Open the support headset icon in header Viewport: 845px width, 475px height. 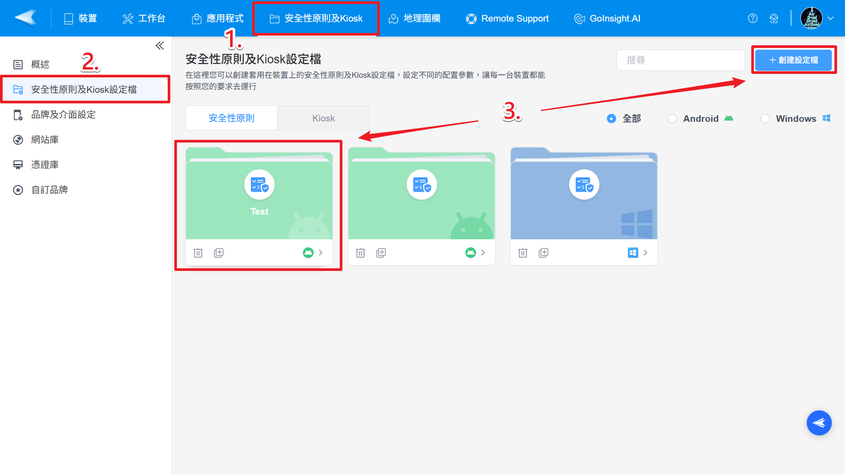774,18
